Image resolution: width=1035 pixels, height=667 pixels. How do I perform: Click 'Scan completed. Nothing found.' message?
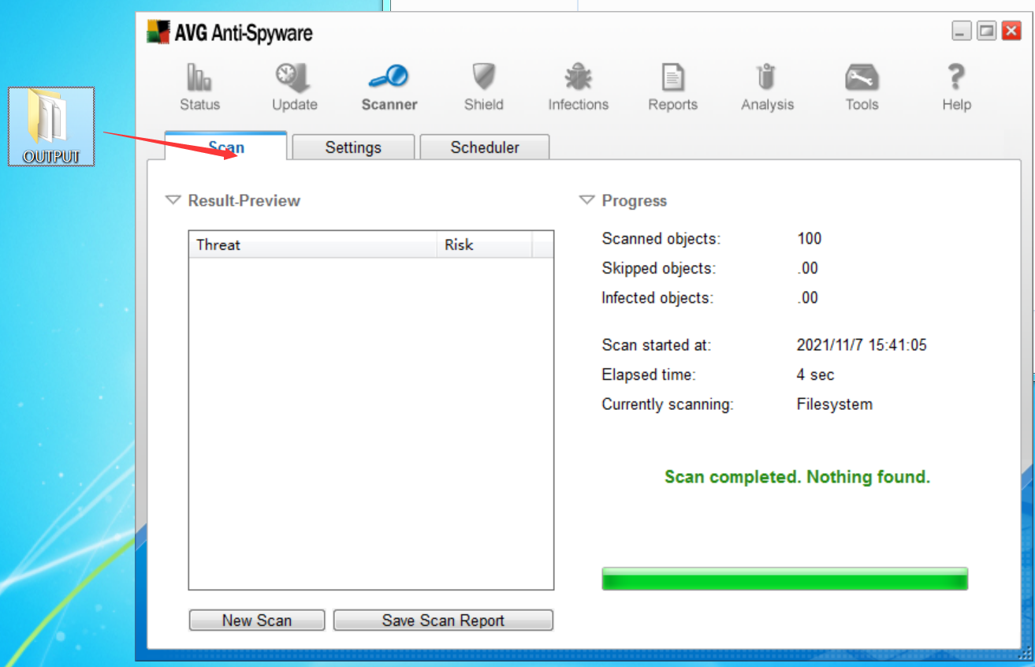click(x=797, y=477)
